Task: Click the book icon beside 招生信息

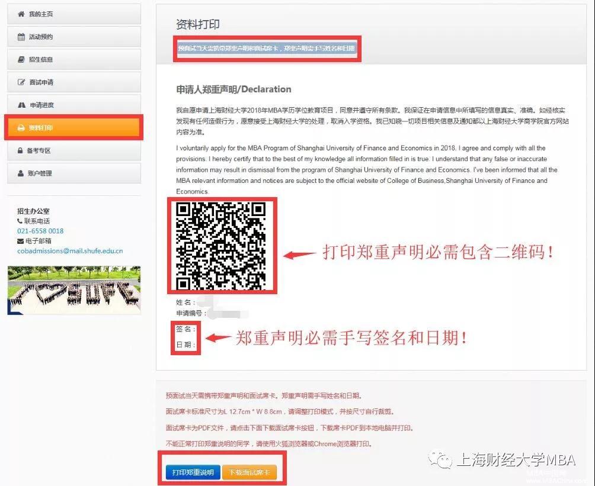Action: [x=21, y=60]
